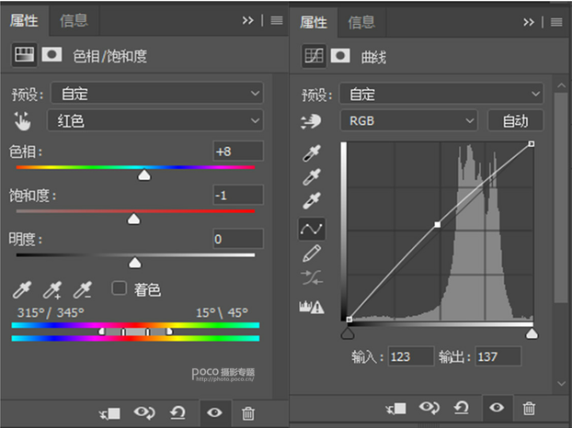Pick the white point eyedropper in Curves
This screenshot has width=572, height=428.
[x=312, y=200]
